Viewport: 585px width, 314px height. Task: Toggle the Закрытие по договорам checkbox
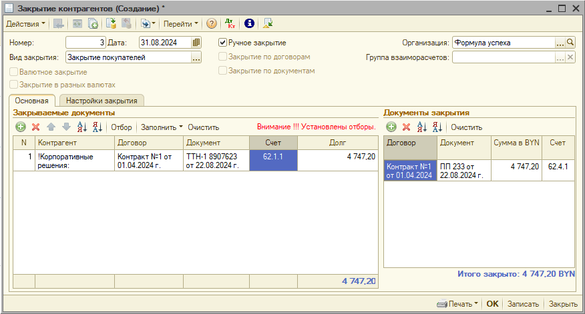[223, 57]
